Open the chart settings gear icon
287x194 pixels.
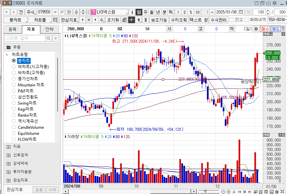coord(256,29)
